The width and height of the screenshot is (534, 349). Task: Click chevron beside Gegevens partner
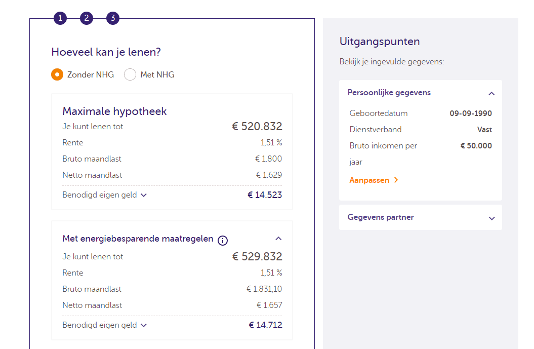[491, 217]
